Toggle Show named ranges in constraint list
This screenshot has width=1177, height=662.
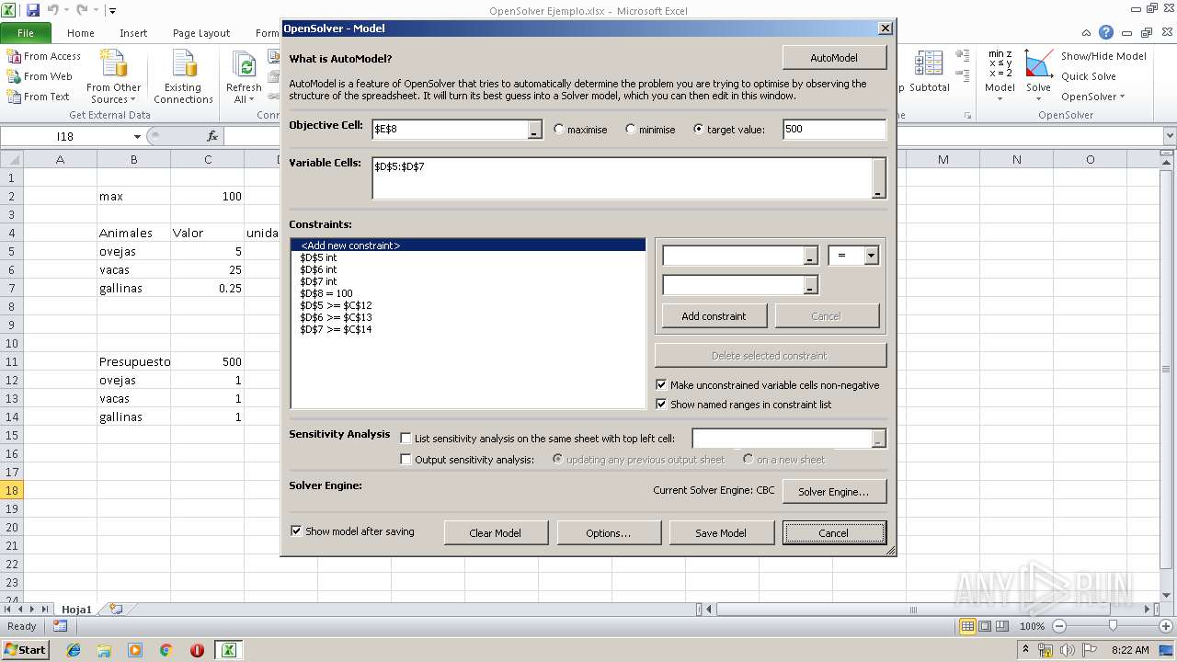661,405
